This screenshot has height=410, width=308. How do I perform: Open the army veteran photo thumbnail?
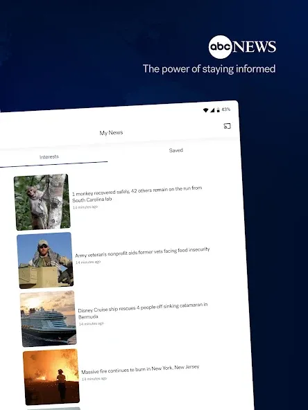[45, 260]
